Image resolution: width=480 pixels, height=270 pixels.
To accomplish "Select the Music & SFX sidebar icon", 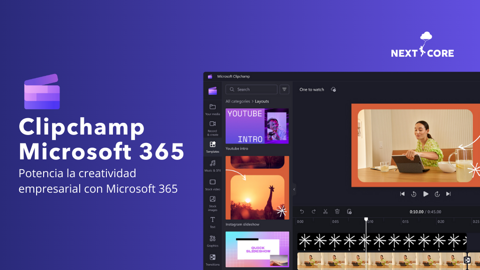I will (212, 165).
